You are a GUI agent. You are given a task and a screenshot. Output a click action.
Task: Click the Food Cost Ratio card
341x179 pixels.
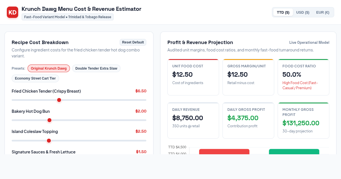click(303, 77)
